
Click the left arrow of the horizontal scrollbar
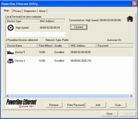[8, 96]
